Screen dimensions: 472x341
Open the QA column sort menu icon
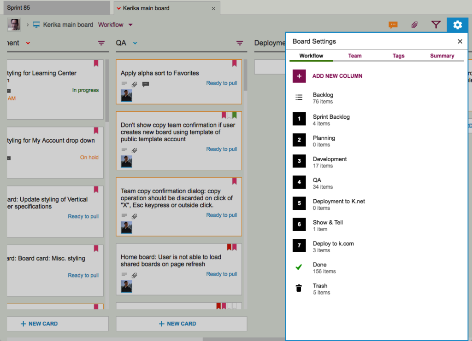pyautogui.click(x=240, y=43)
